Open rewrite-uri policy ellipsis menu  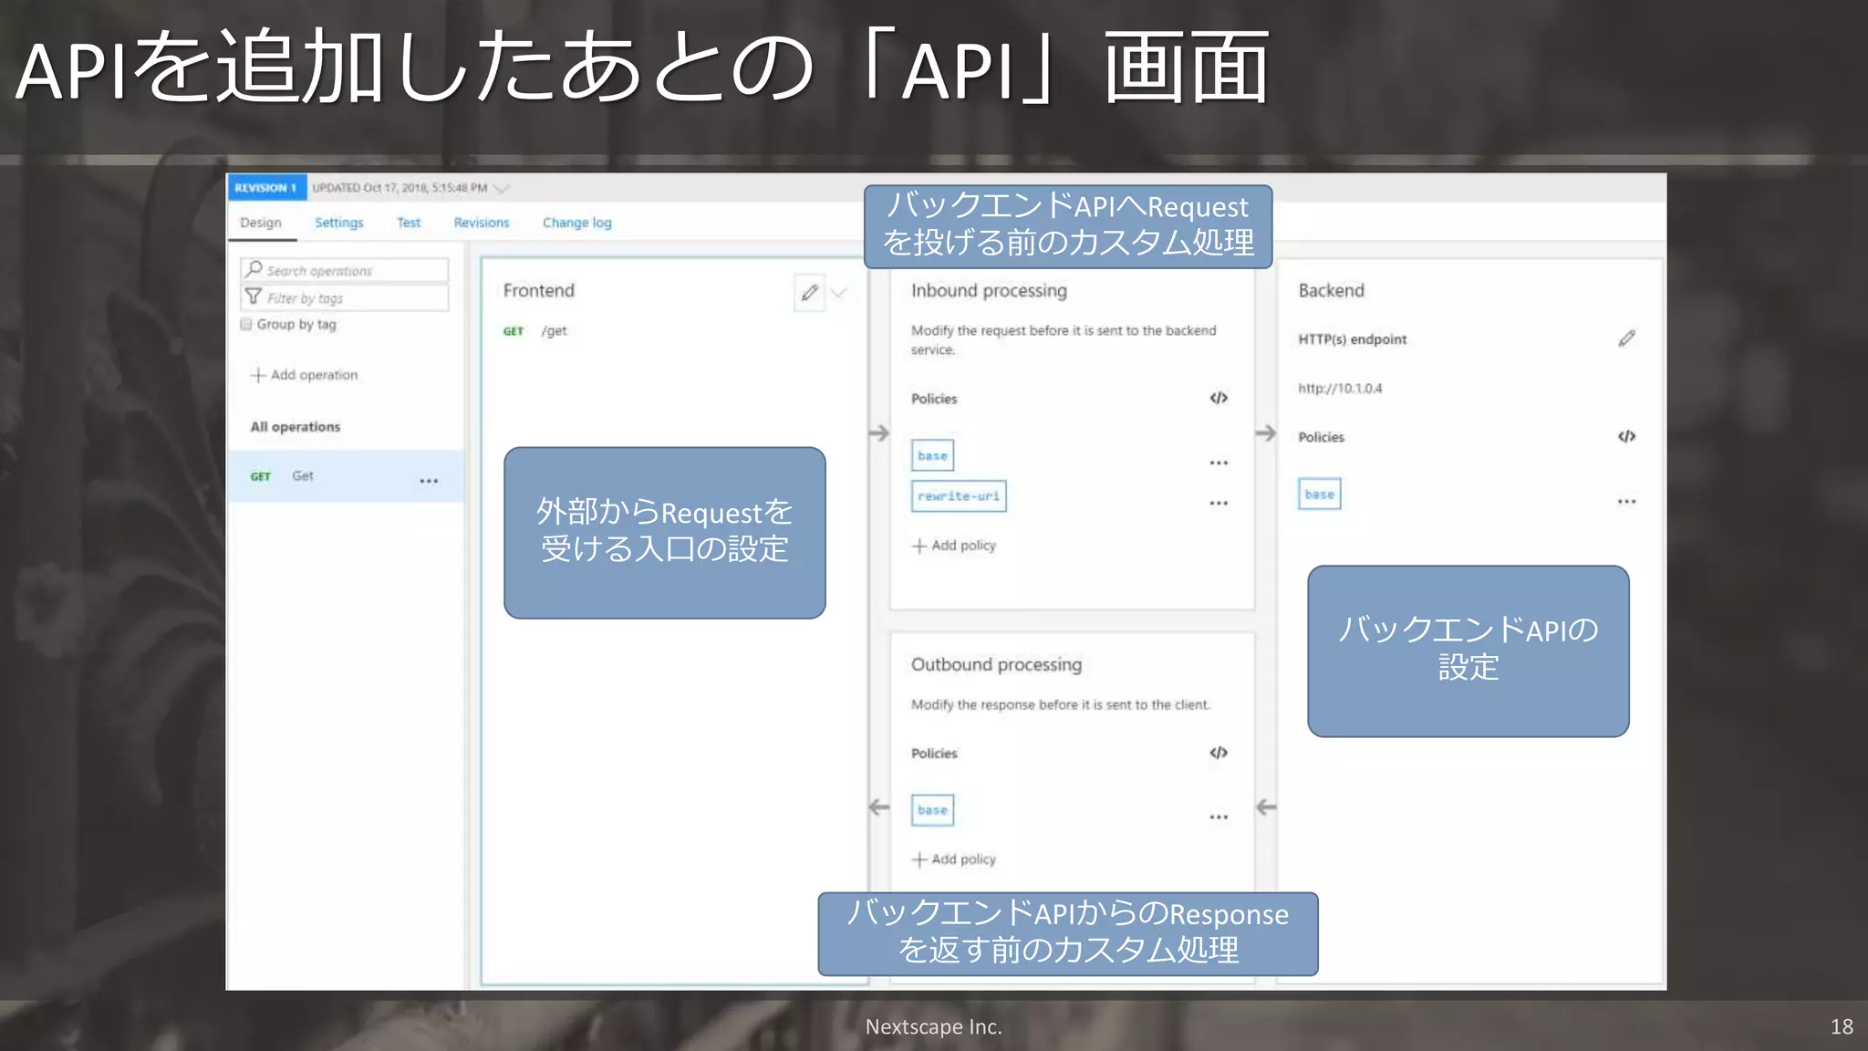click(1219, 504)
